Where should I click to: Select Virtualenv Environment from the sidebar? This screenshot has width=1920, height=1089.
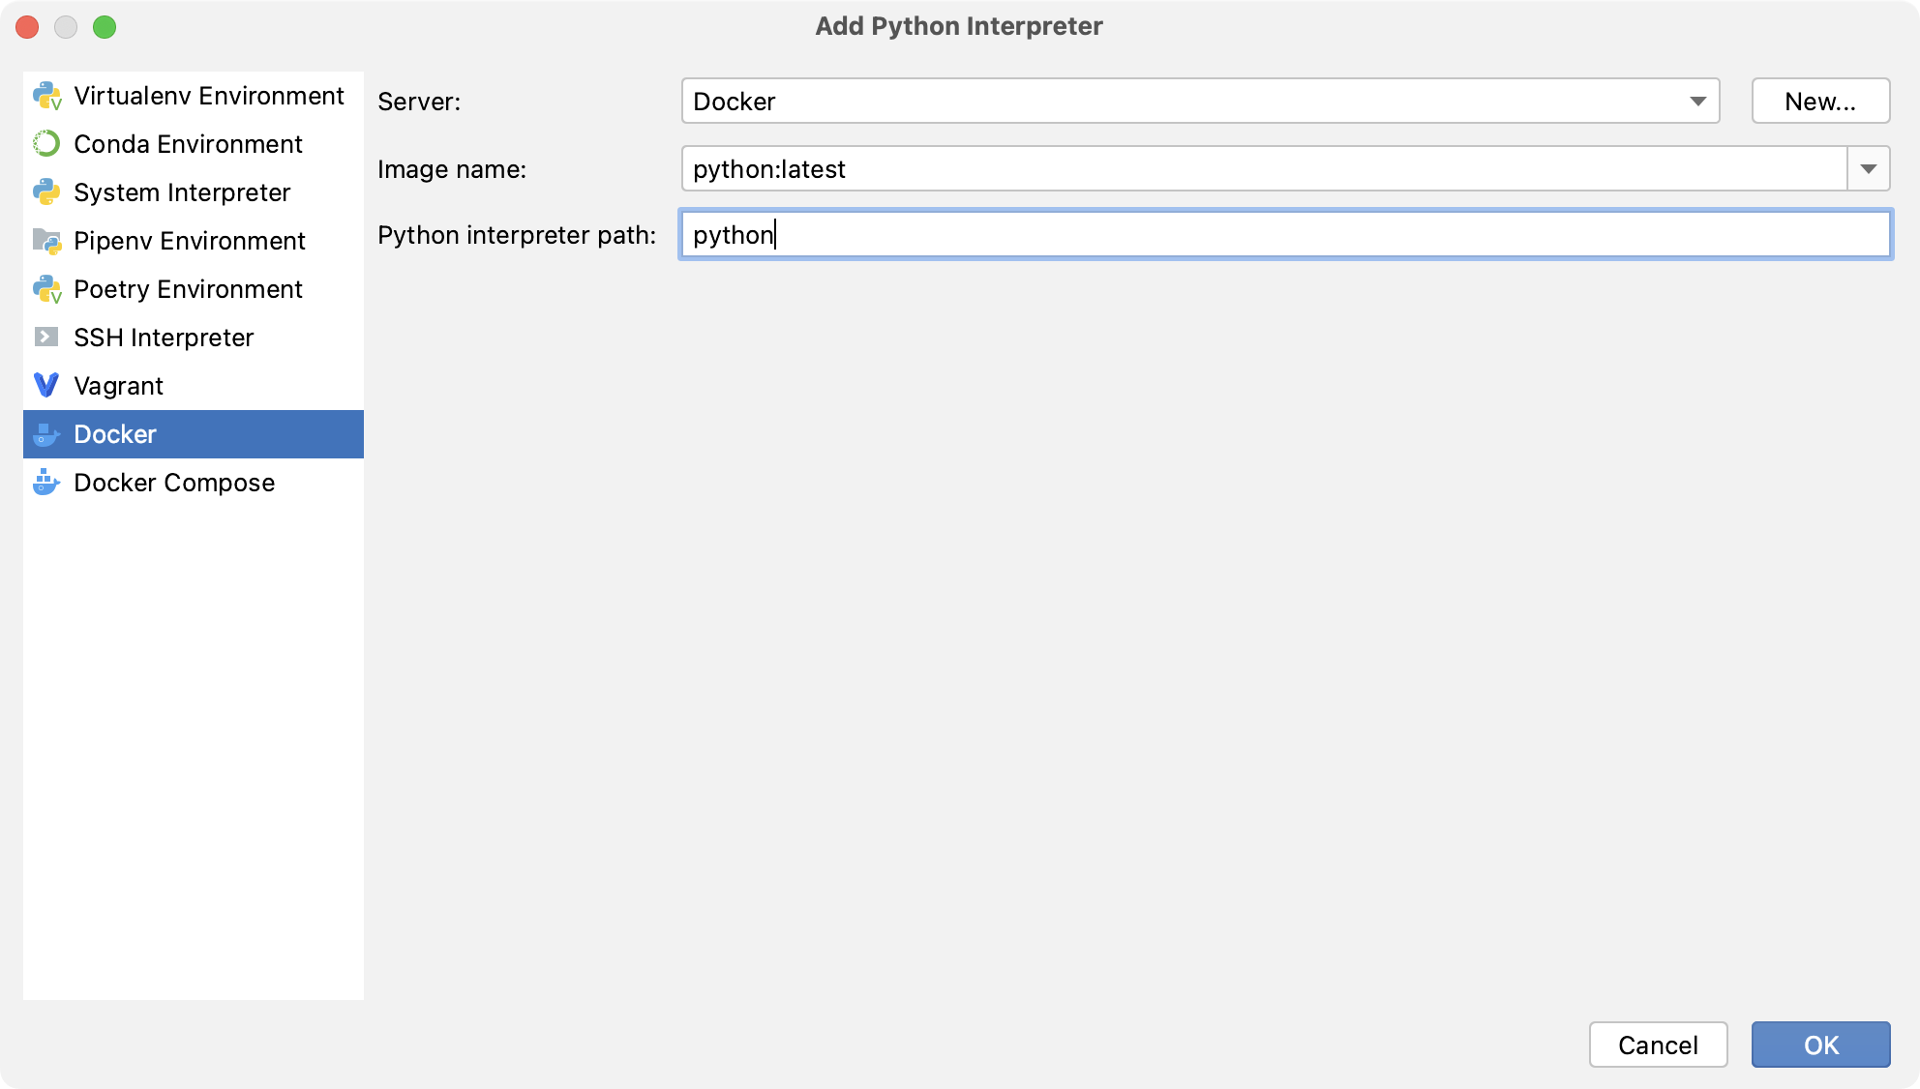pyautogui.click(x=208, y=95)
